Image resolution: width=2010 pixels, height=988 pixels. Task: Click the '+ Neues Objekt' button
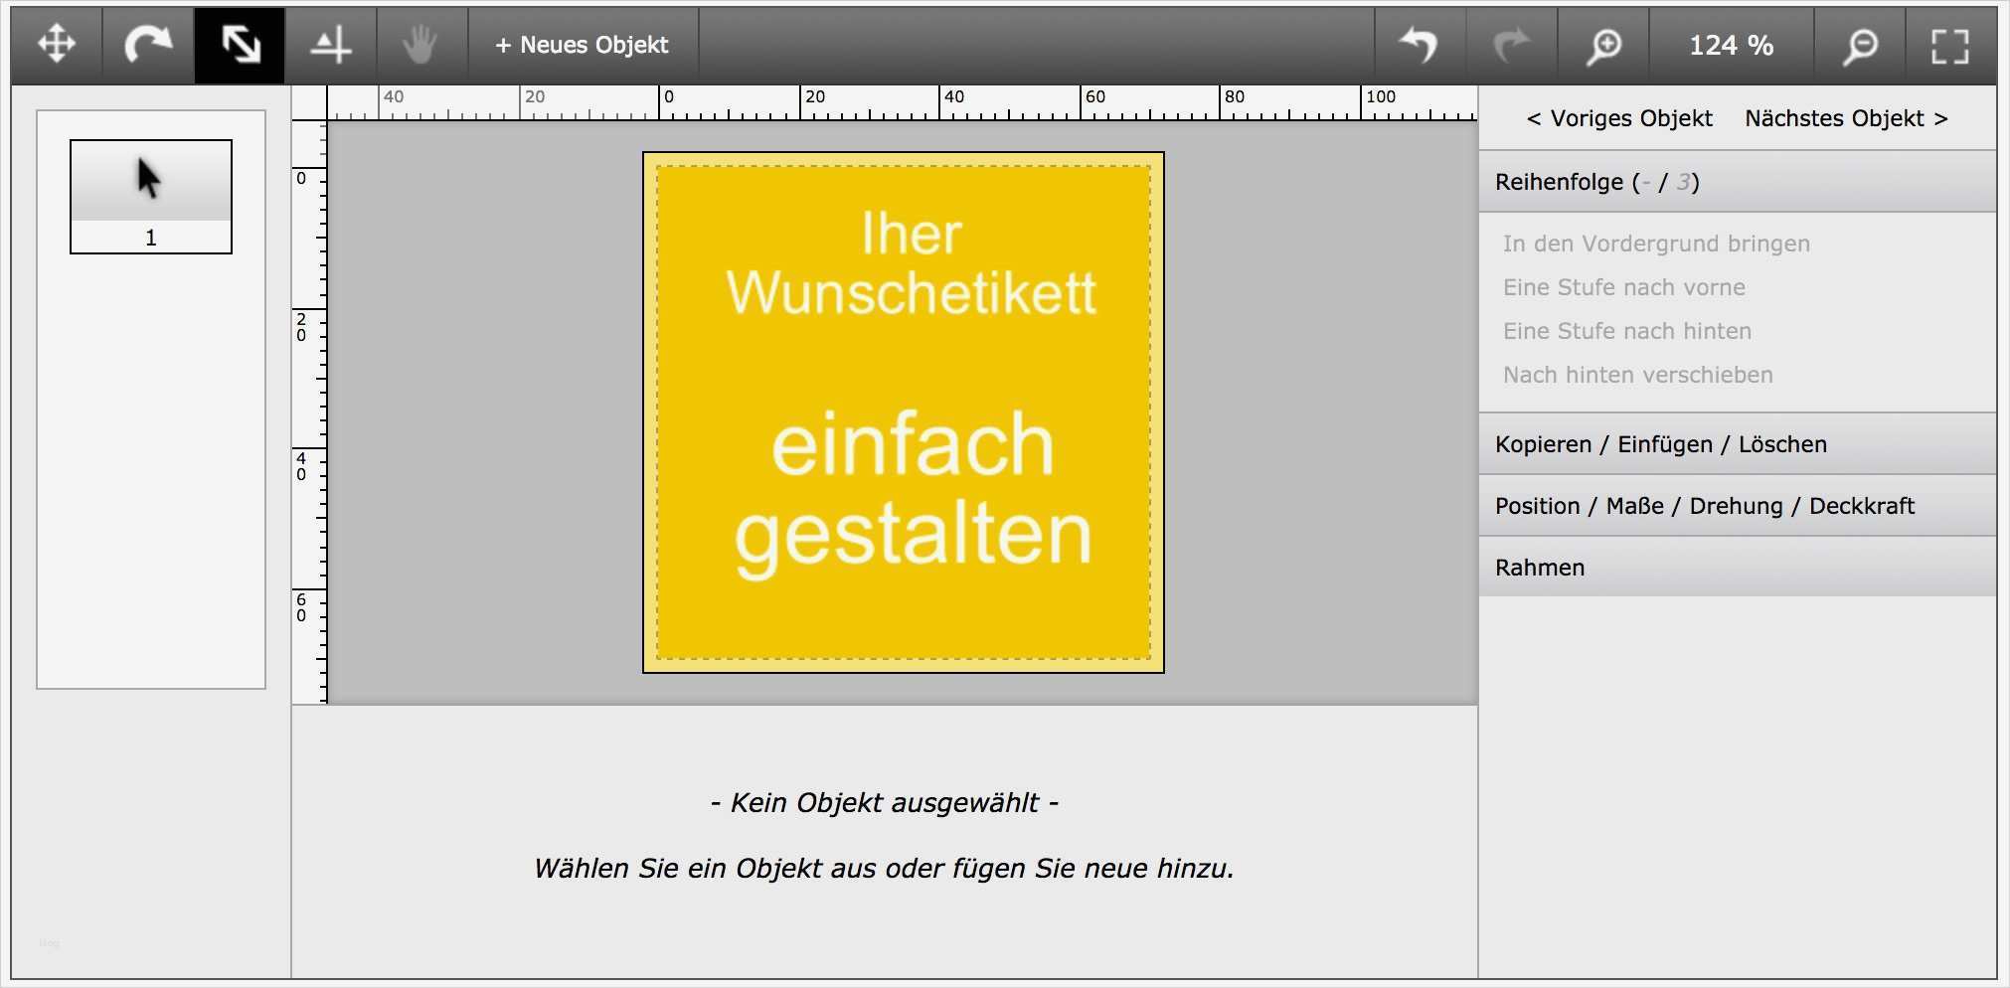click(x=582, y=44)
